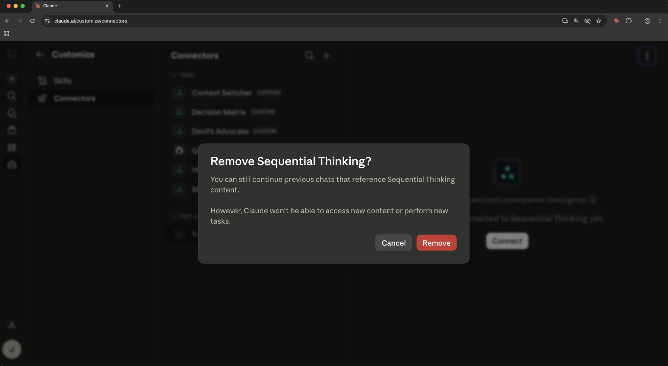Collapse the first connectors group chevron
This screenshot has width=668, height=366.
click(x=174, y=75)
